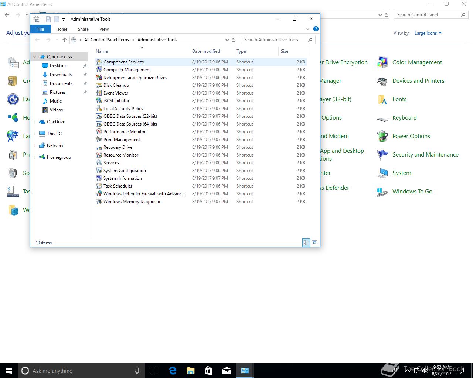Select Print Management icon
The width and height of the screenshot is (473, 378).
99,140
